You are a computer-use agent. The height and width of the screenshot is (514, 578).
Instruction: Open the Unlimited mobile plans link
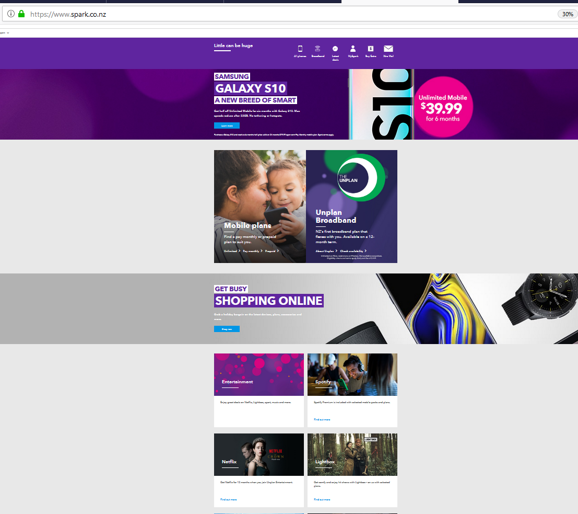232,251
